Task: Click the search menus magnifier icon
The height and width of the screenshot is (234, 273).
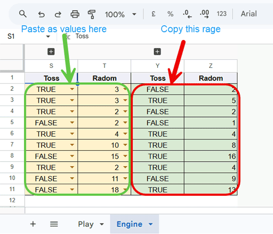Action: click(x=23, y=14)
